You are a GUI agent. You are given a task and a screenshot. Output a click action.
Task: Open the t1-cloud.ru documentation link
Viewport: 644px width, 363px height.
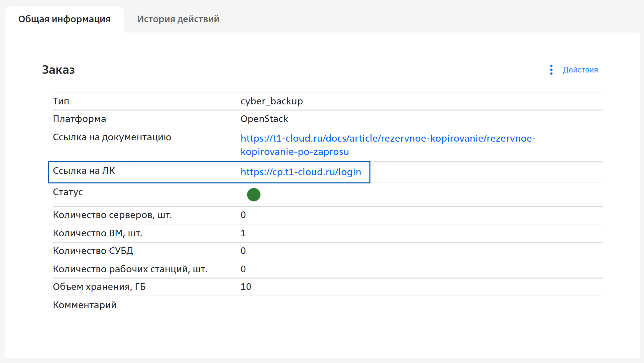pyautogui.click(x=388, y=138)
